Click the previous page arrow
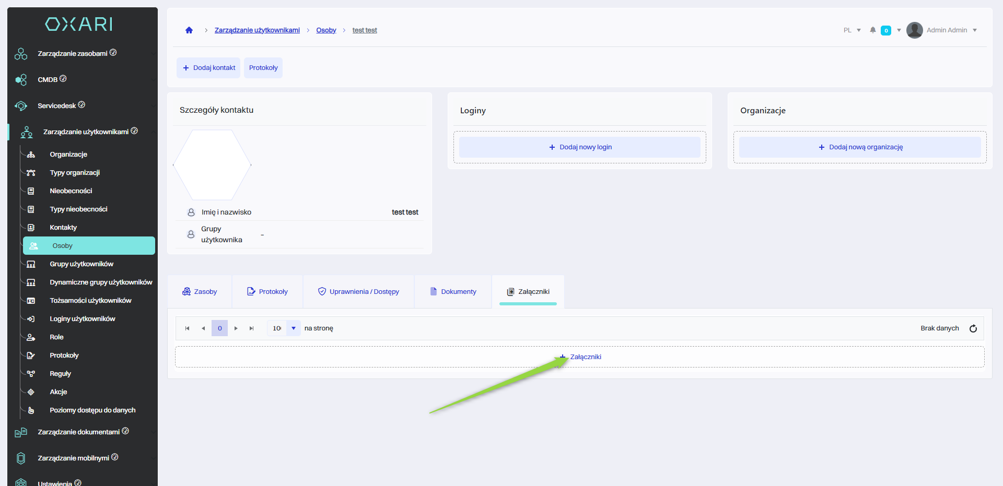This screenshot has height=486, width=1003. pos(203,328)
